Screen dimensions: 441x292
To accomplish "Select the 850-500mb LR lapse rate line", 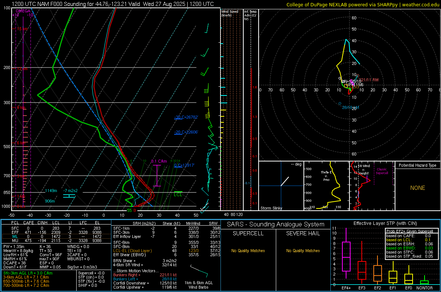I will 26,281.
